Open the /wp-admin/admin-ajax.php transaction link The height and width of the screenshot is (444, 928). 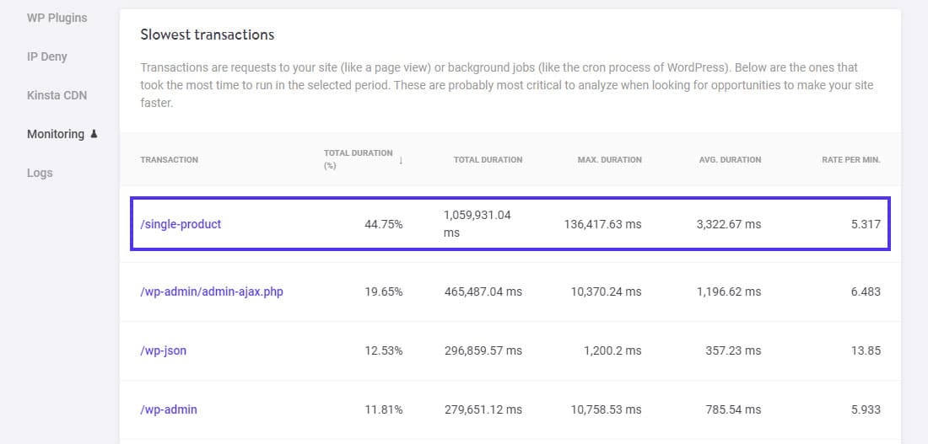212,292
